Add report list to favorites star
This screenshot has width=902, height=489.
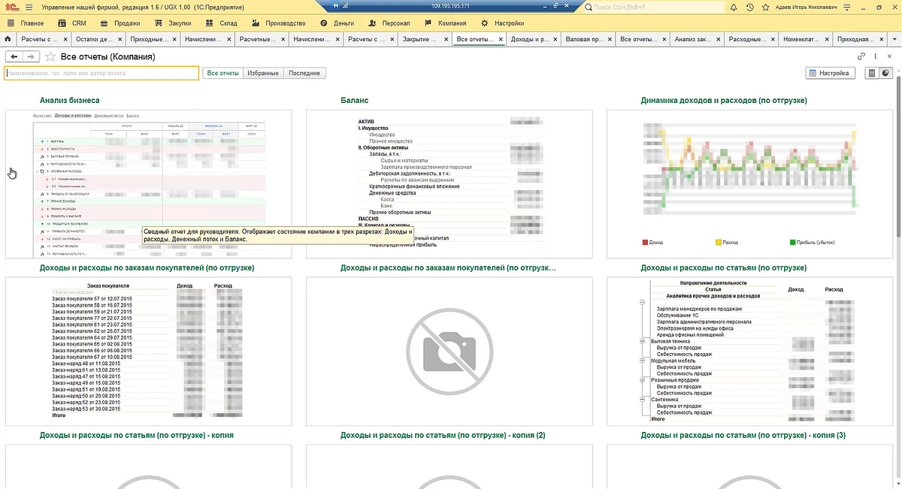pos(50,56)
